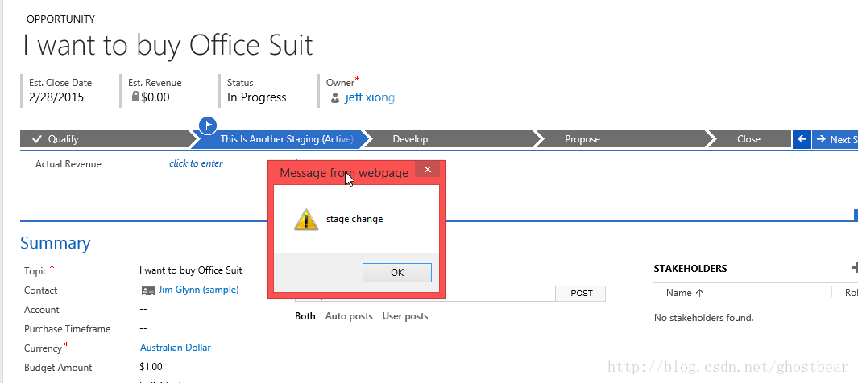Click the lock icon beside Est. Revenue
The image size is (858, 383).
click(x=135, y=97)
